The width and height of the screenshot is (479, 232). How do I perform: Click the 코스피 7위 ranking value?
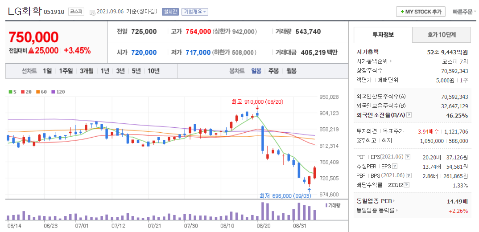(455, 61)
